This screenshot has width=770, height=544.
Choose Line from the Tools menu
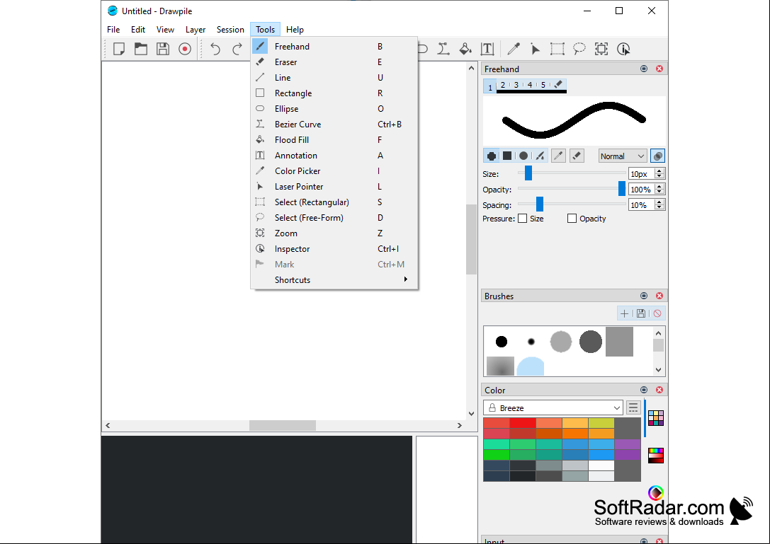(x=334, y=78)
